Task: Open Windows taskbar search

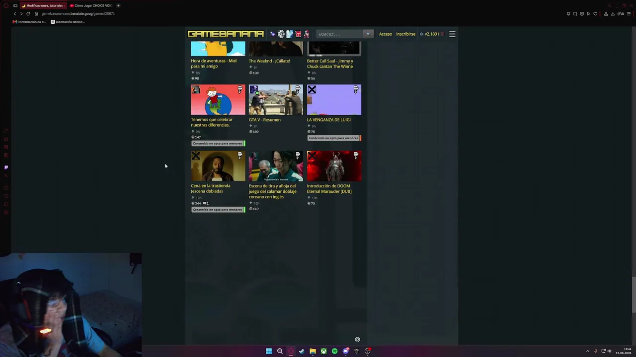Action: click(280, 351)
